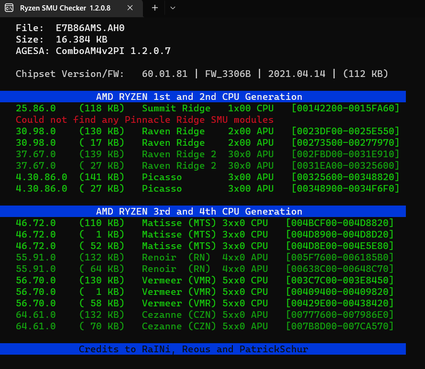Click Cezanne address [007B8D00-007CA570]

click(339, 326)
